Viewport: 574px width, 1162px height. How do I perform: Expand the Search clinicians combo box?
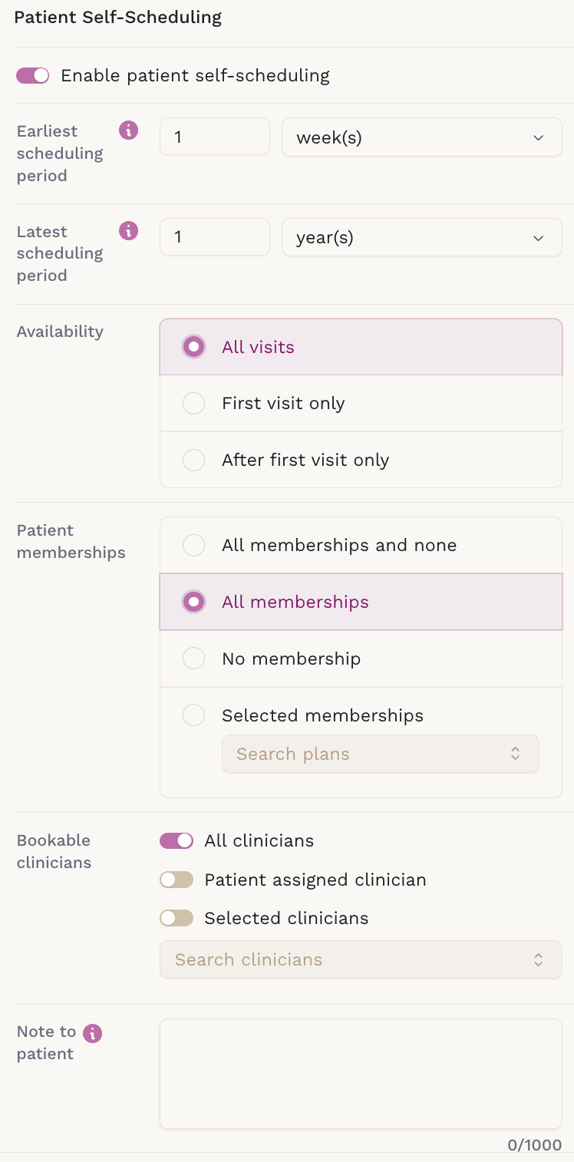[361, 959]
